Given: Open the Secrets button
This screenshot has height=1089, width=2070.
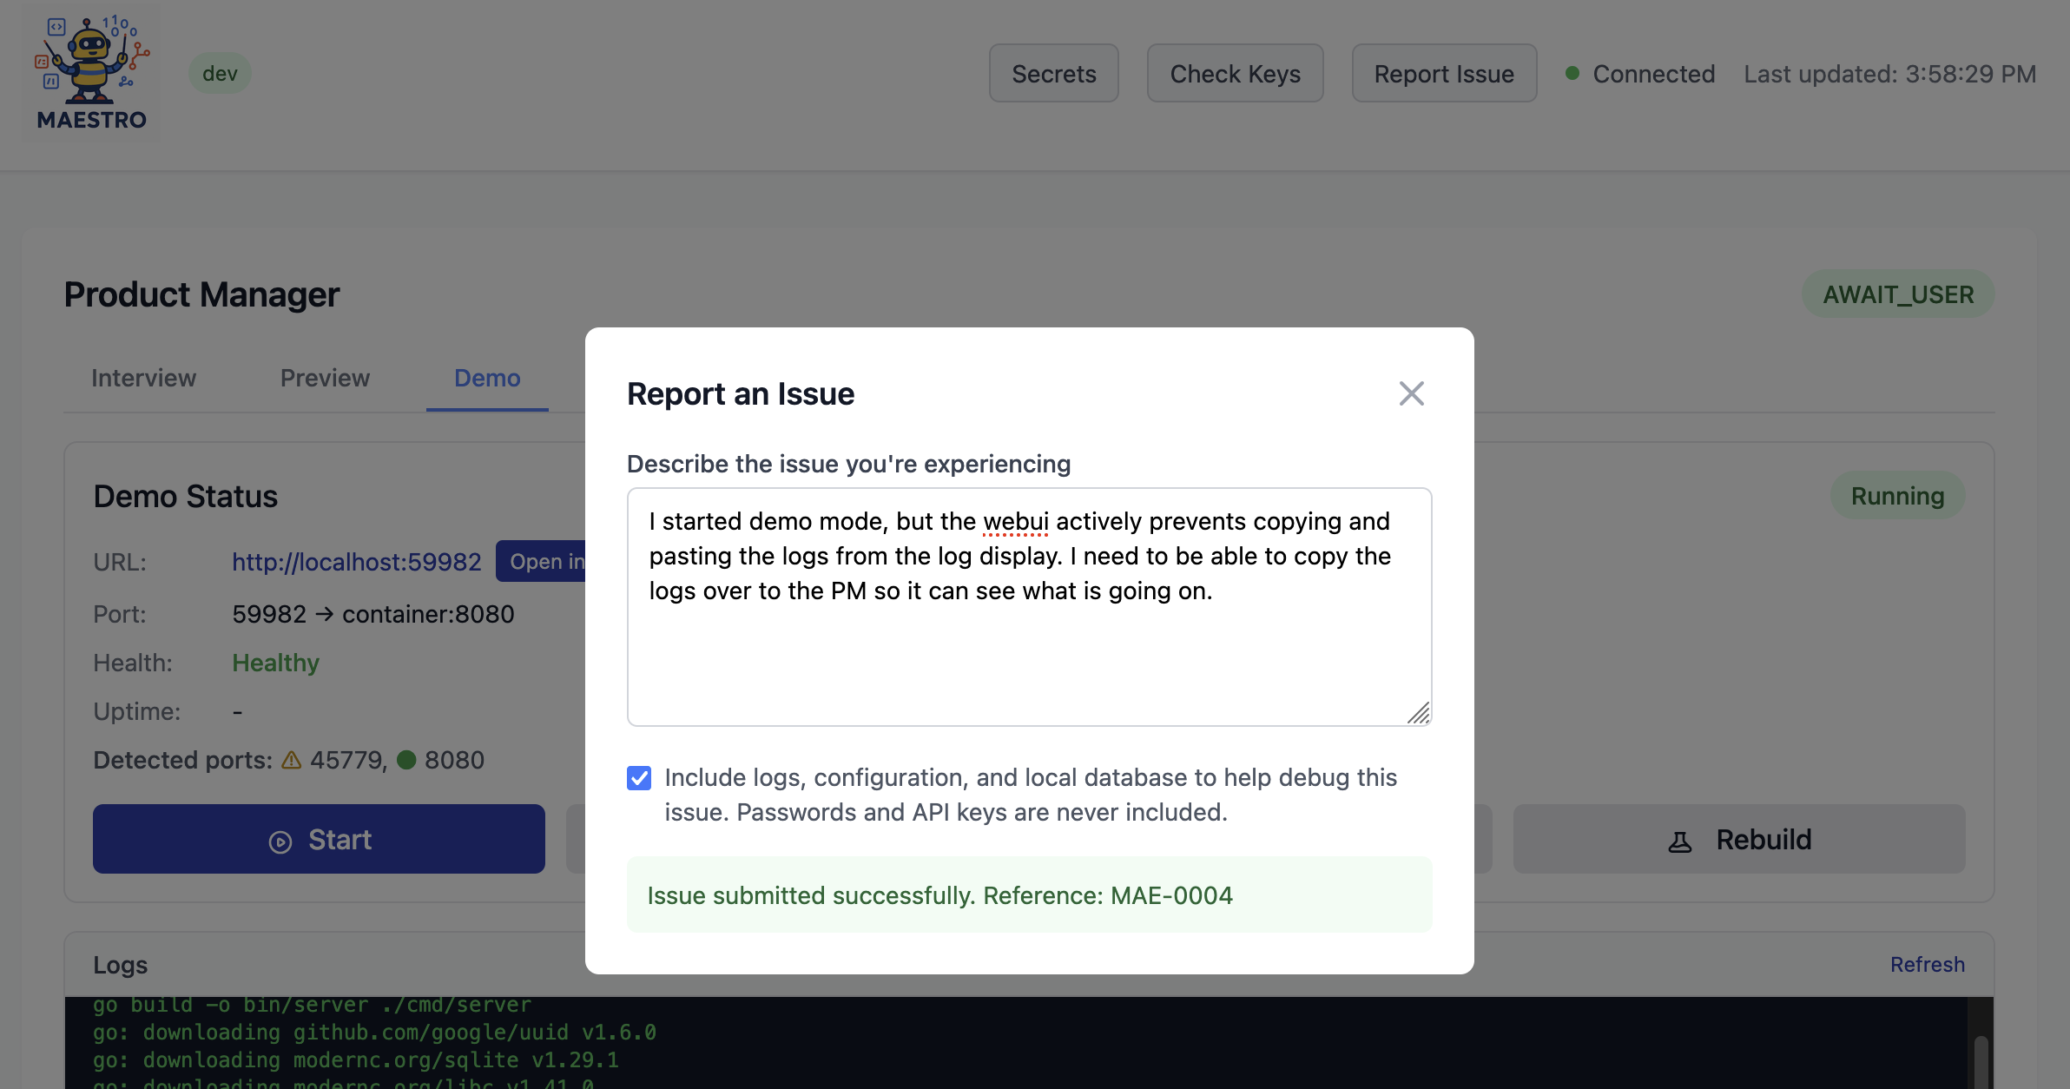Looking at the screenshot, I should (x=1053, y=74).
